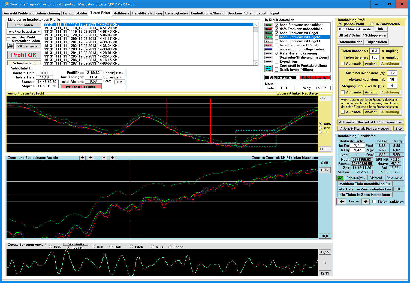
Task: Open the Pegel-Beschickung tab
Action: (x=147, y=13)
